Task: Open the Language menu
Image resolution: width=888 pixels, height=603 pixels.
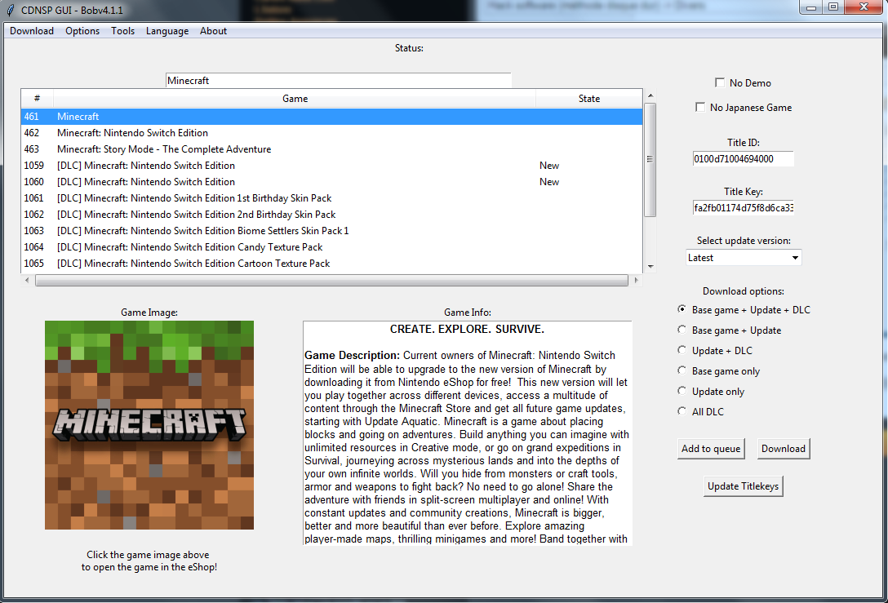Action: pos(167,31)
